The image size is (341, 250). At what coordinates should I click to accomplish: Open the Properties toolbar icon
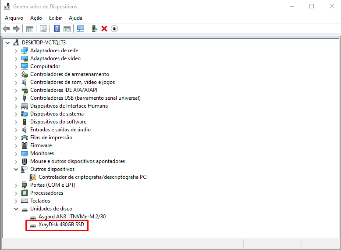(x=43, y=29)
